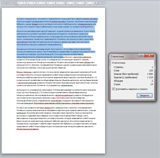Click the Статистика: group label in the dialog

[x=118, y=63]
